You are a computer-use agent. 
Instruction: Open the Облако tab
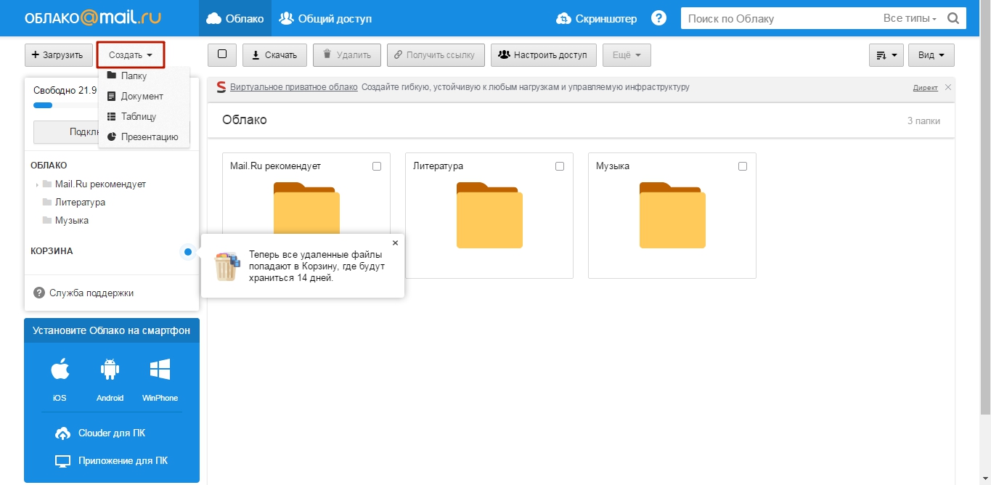[x=235, y=18]
